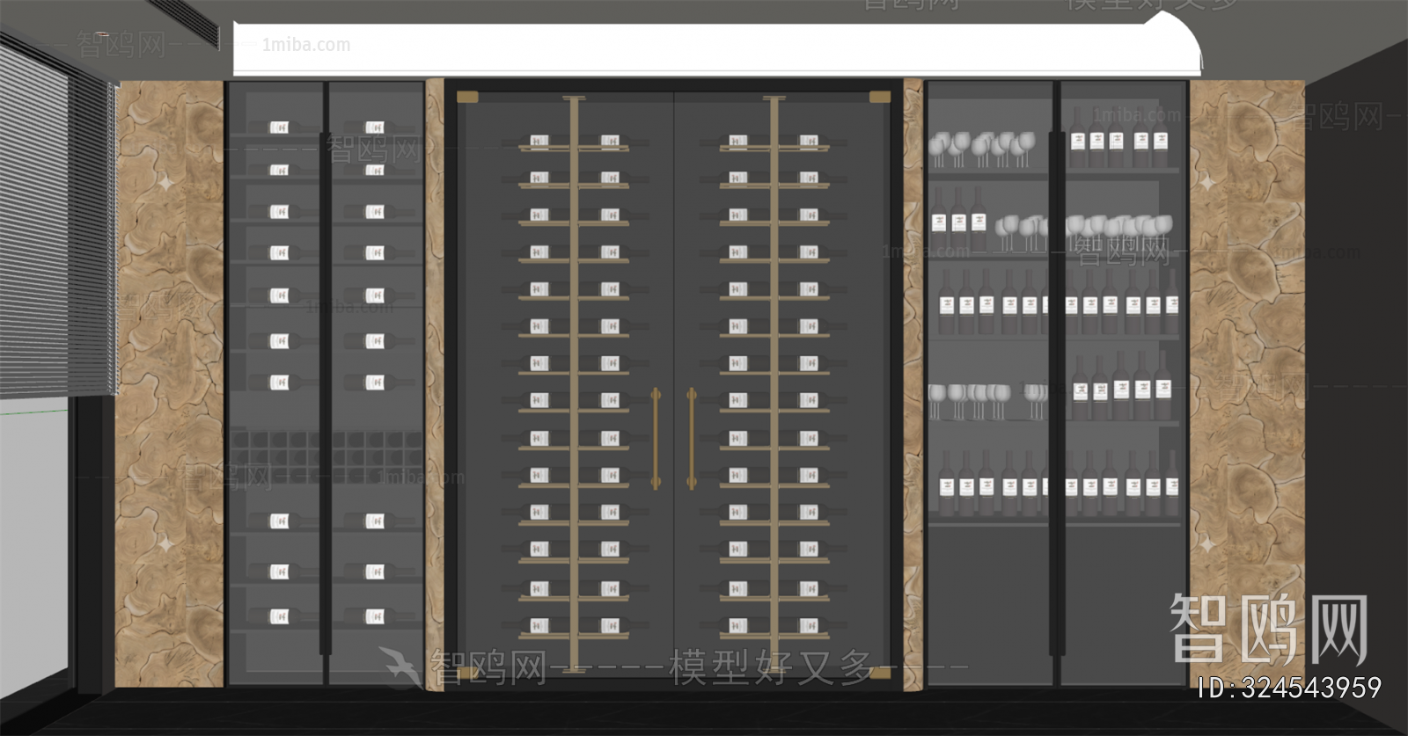Click the gold hinge at the glass door's top-left corner
1408x736 pixels.
point(466,97)
